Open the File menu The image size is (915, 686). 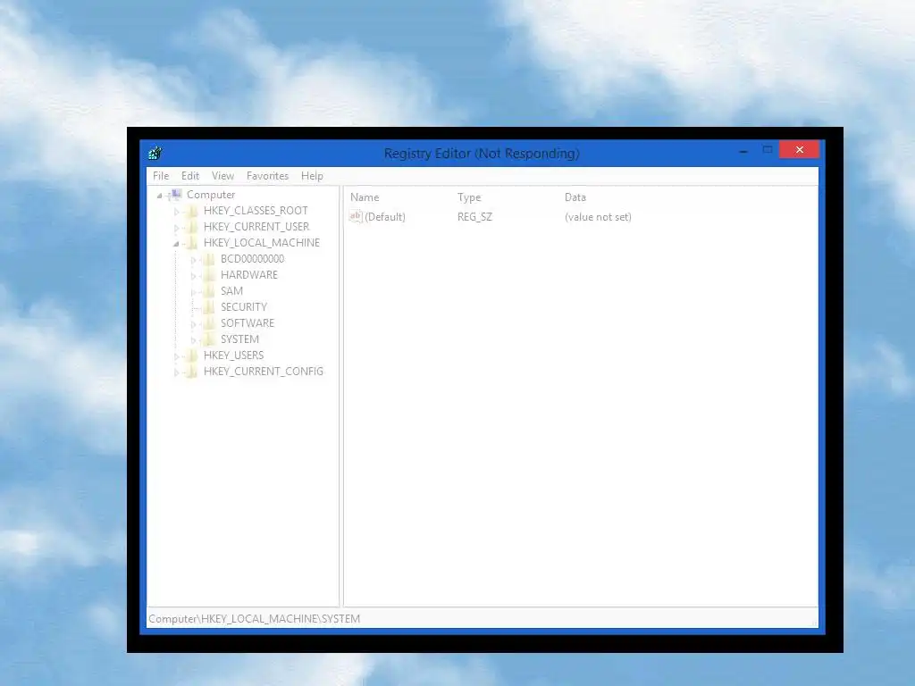point(161,176)
